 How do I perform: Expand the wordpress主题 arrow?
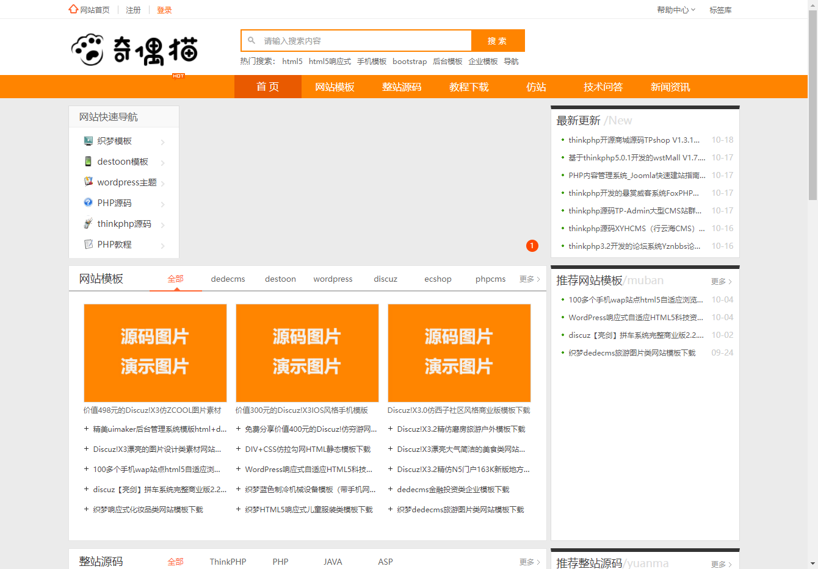pos(163,184)
